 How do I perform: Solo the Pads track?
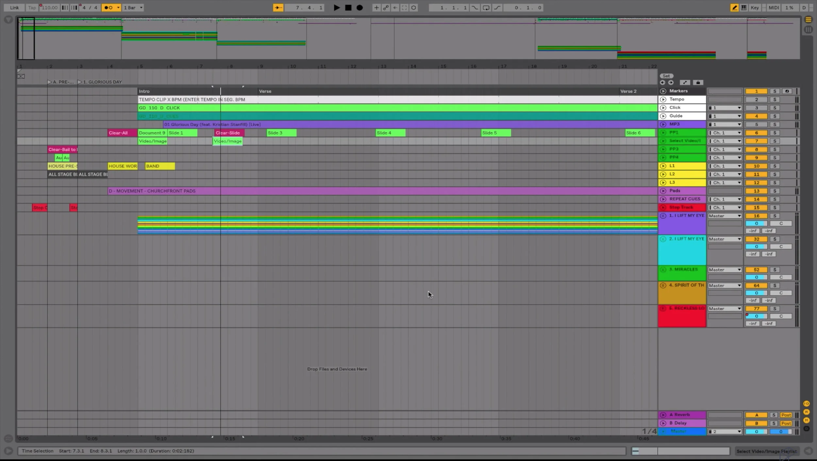pos(775,191)
